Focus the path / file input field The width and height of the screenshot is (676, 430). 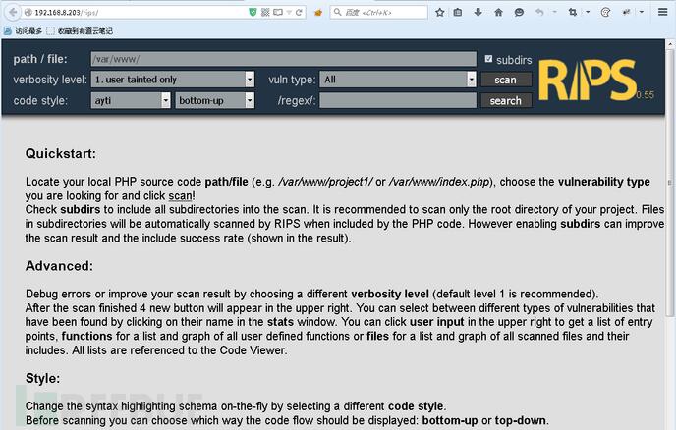point(283,59)
